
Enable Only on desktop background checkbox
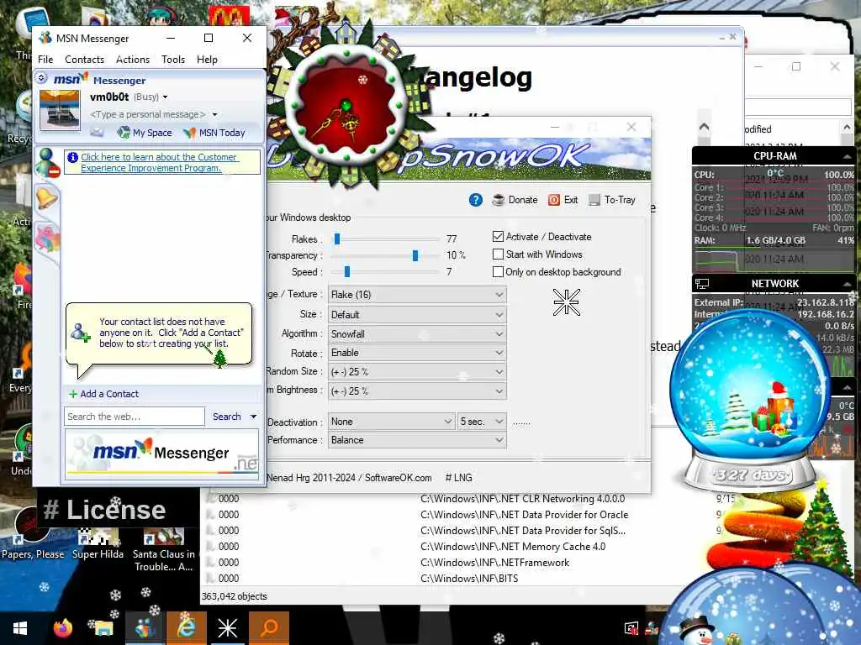click(x=498, y=271)
